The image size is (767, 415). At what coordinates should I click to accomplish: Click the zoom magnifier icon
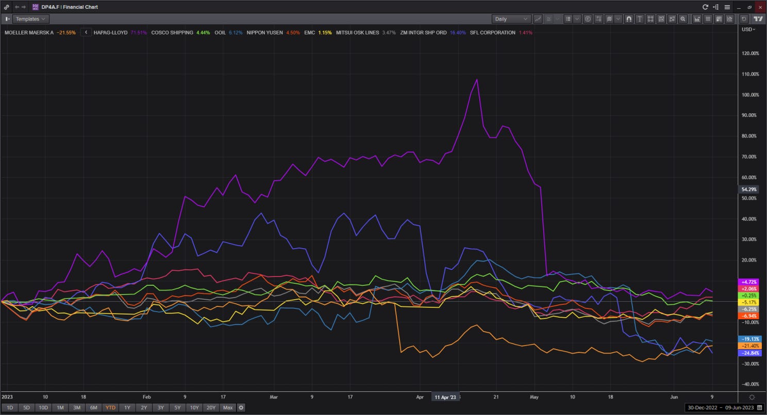tap(683, 19)
